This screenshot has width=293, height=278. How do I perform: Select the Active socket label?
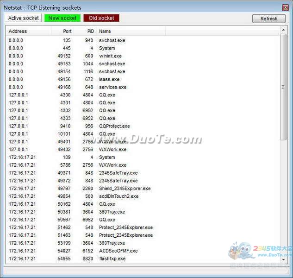24,18
